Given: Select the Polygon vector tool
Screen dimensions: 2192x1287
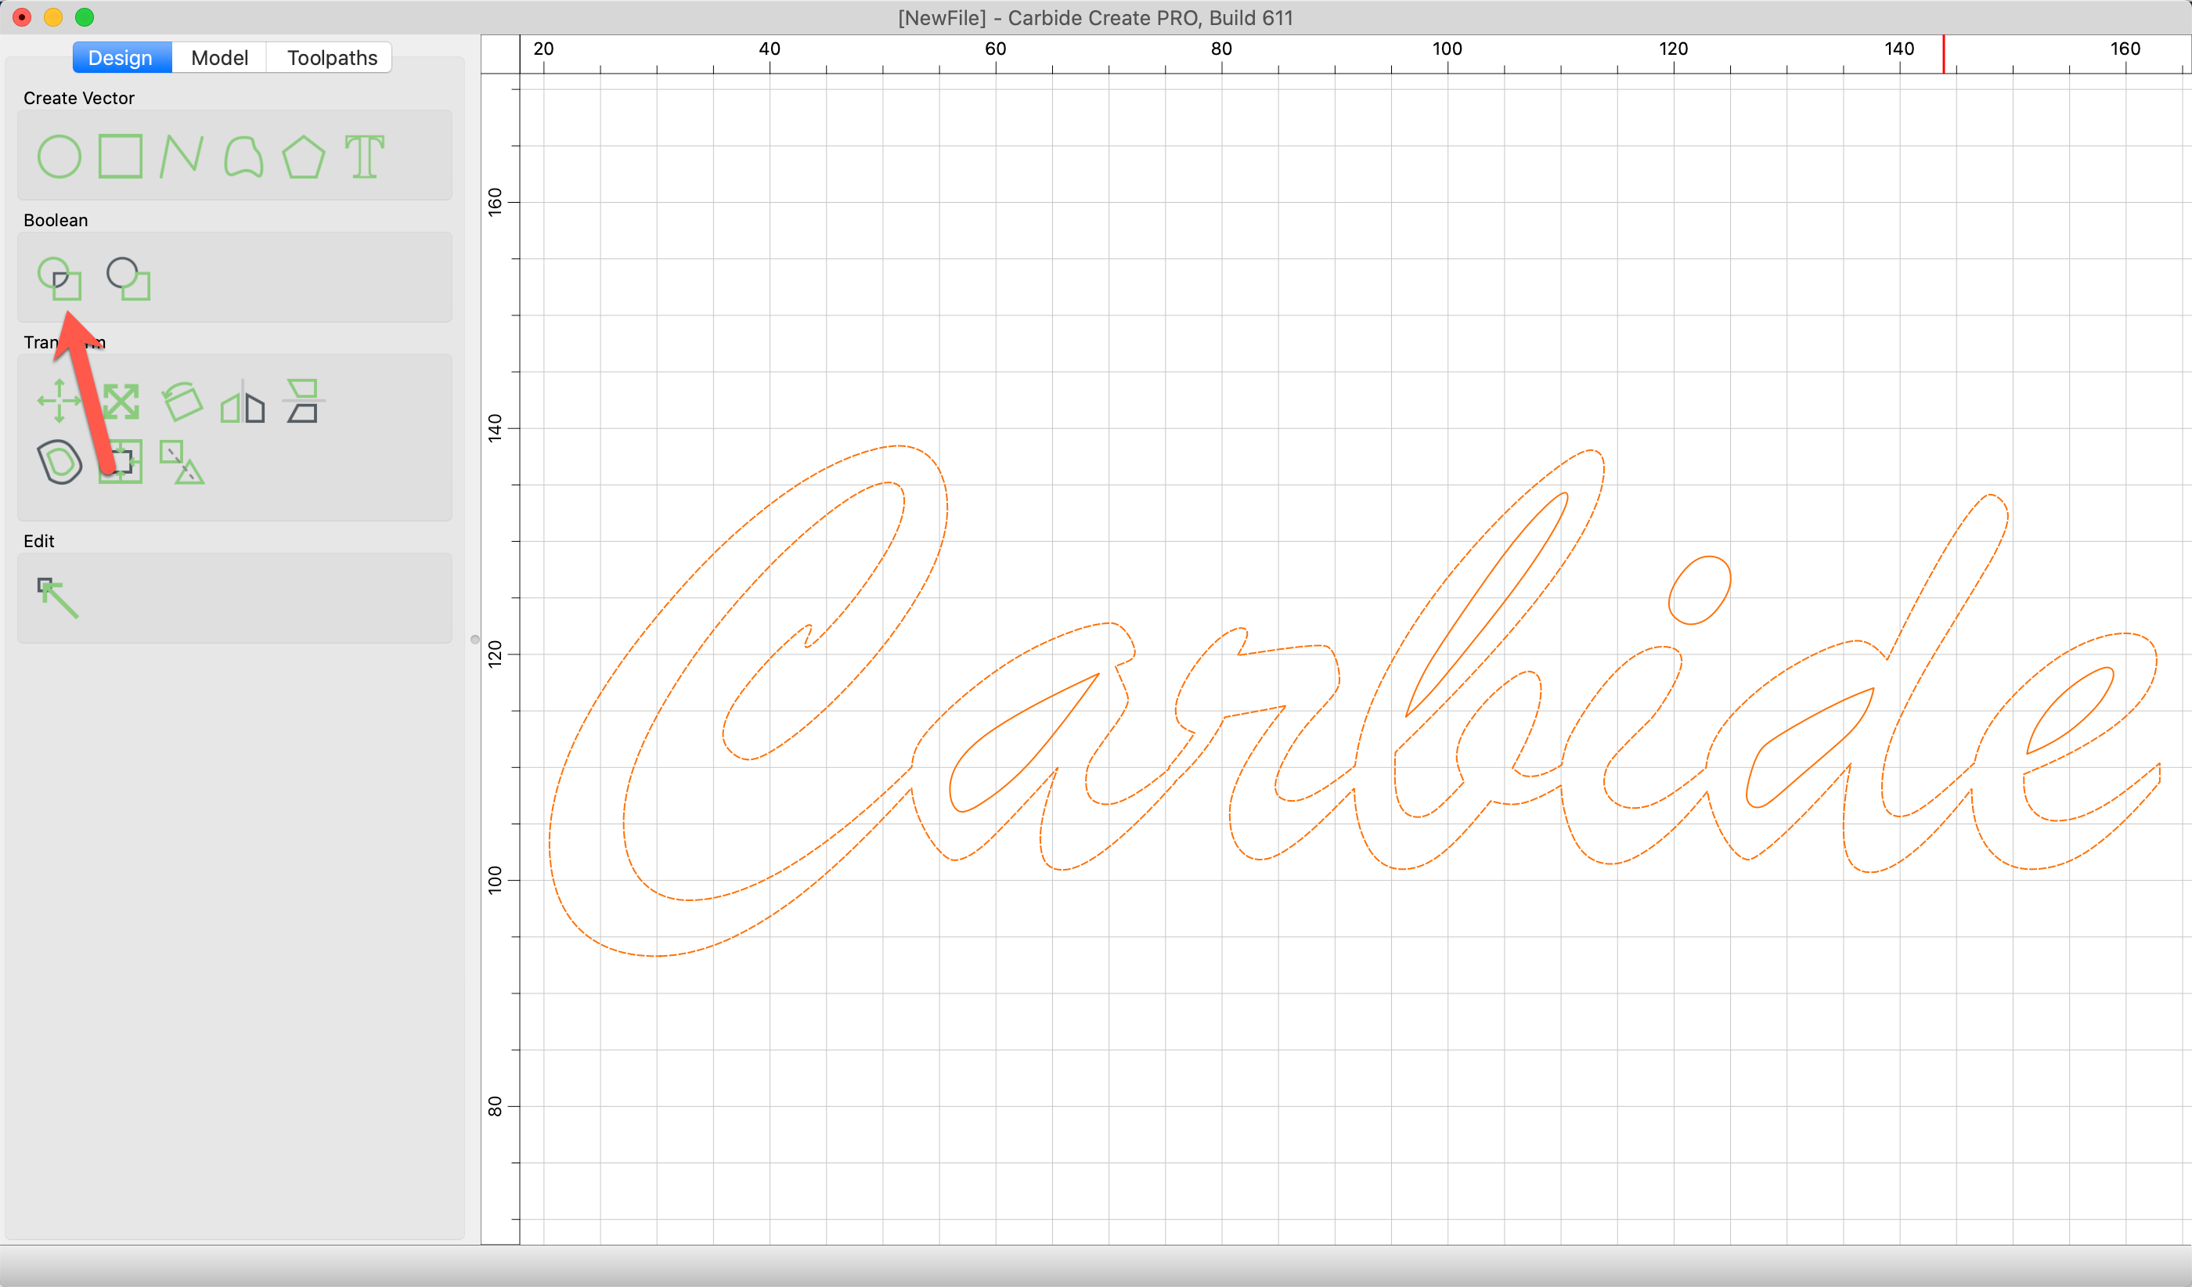Looking at the screenshot, I should click(304, 157).
